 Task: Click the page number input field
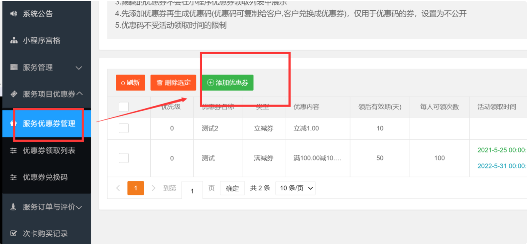click(192, 191)
